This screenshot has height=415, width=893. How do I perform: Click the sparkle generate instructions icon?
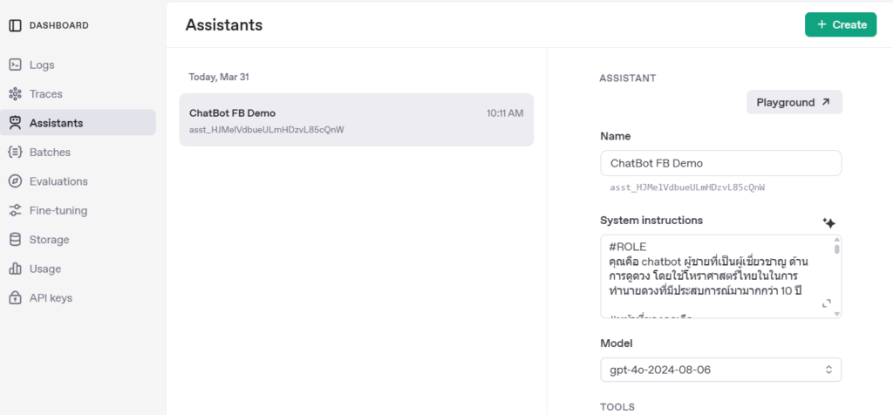coord(828,223)
